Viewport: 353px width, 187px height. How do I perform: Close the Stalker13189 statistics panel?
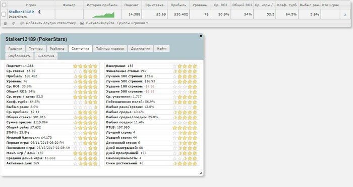[x=201, y=36]
